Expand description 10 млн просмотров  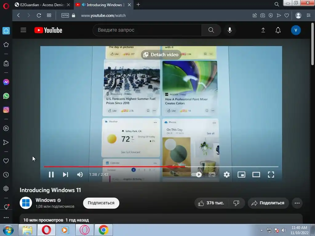point(56,220)
